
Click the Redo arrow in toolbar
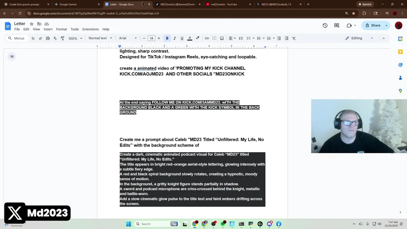[x=40, y=38]
